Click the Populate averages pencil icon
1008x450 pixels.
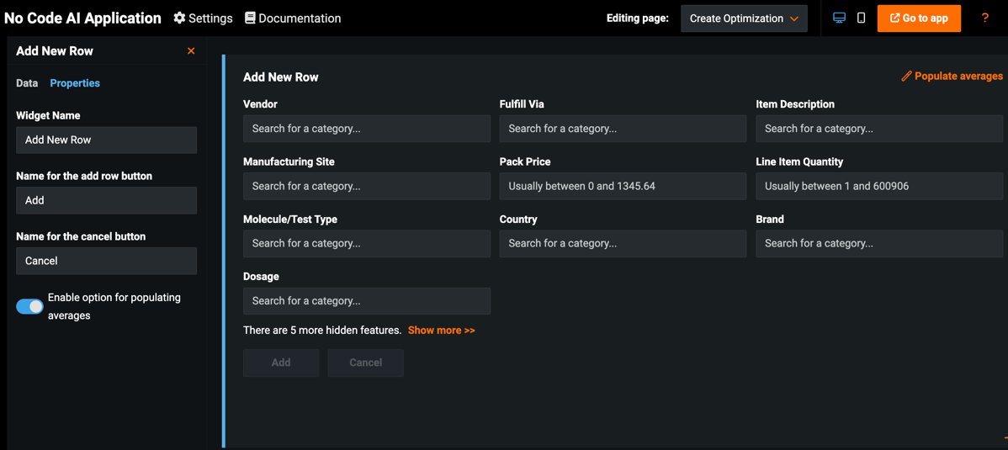(906, 77)
